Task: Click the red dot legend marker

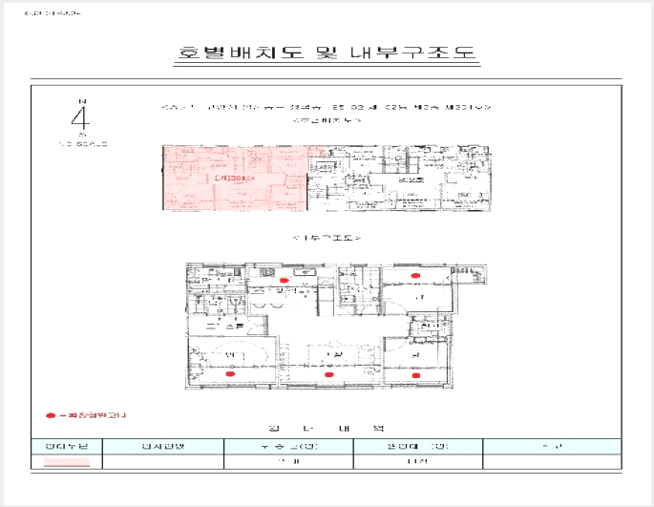Action: coord(51,415)
